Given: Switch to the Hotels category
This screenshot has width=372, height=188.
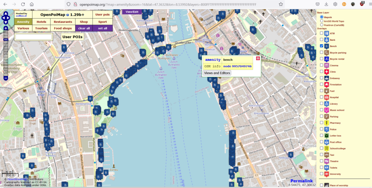Looking at the screenshot, I should pyautogui.click(x=41, y=21).
